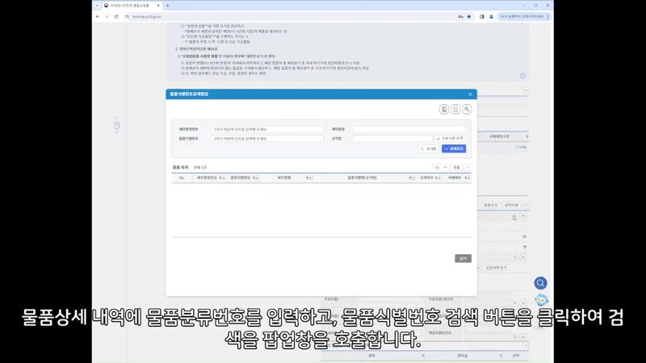
Task: Open the chatbot robot assistant icon
Action: [541, 300]
